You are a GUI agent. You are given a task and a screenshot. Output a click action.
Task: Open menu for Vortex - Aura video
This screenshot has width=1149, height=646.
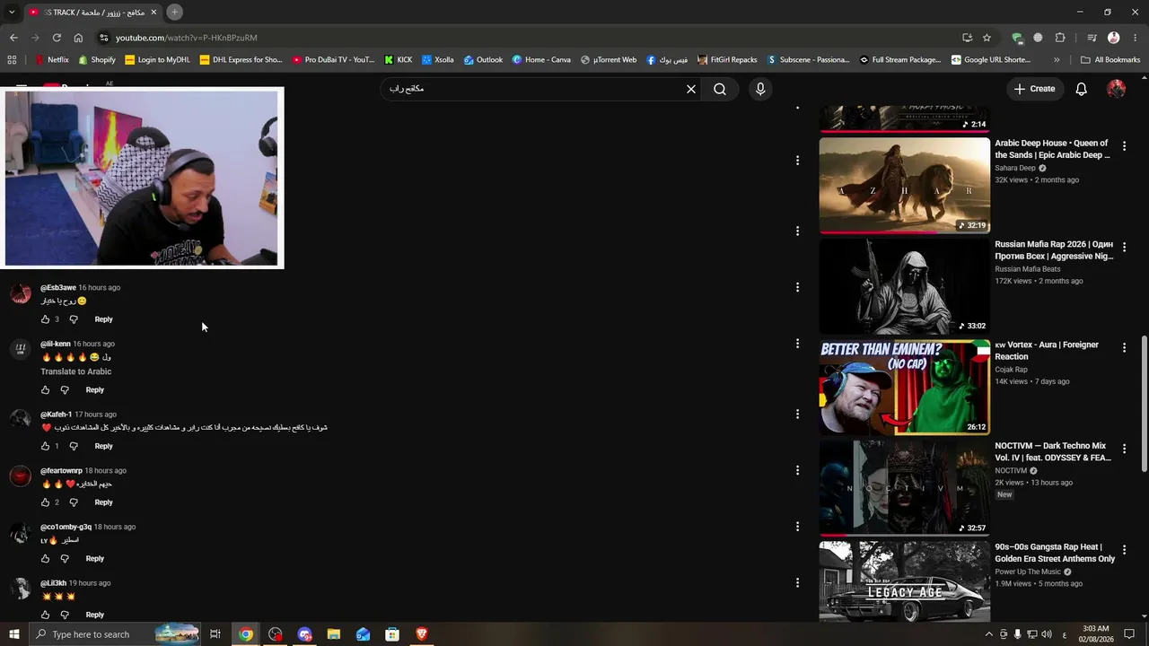(1124, 347)
